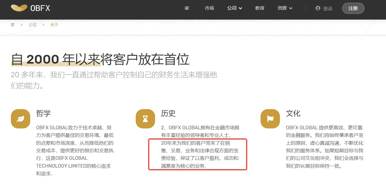The width and height of the screenshot is (386, 186).
Task: Click the headline 自 2000 年以来将客户放在首位
Action: tap(100, 59)
